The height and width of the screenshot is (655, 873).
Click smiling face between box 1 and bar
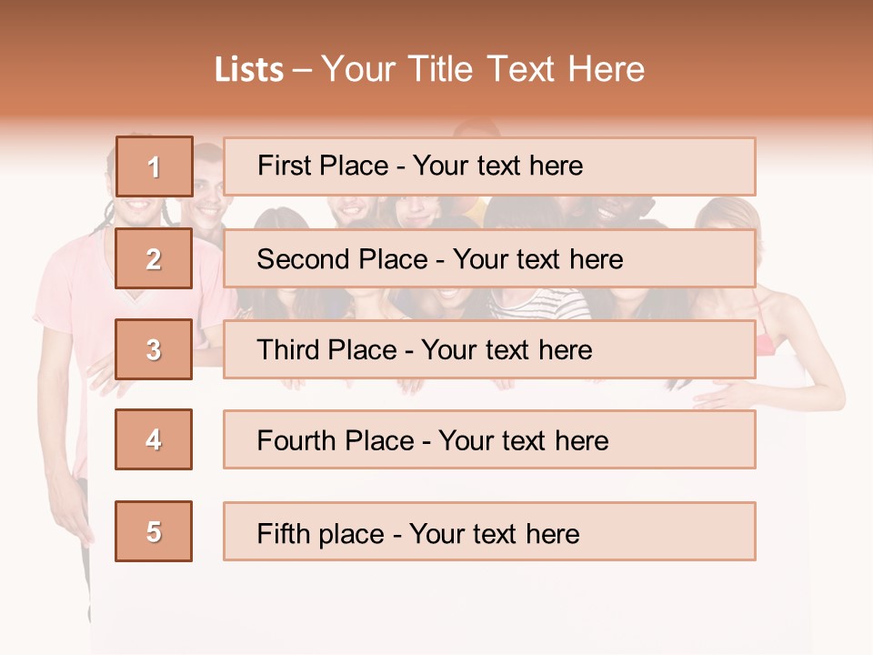click(x=207, y=202)
